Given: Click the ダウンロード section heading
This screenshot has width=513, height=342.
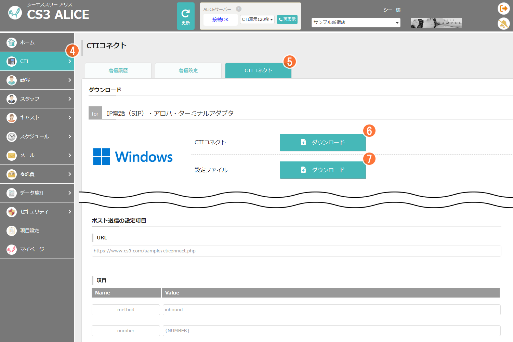Looking at the screenshot, I should (105, 90).
